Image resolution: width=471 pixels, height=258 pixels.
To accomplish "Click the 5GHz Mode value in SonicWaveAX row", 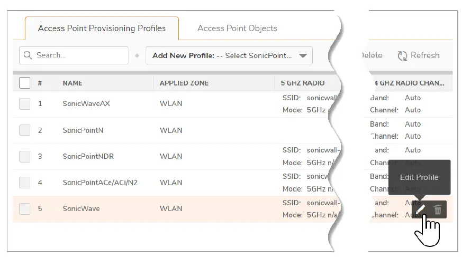I will tap(318, 110).
